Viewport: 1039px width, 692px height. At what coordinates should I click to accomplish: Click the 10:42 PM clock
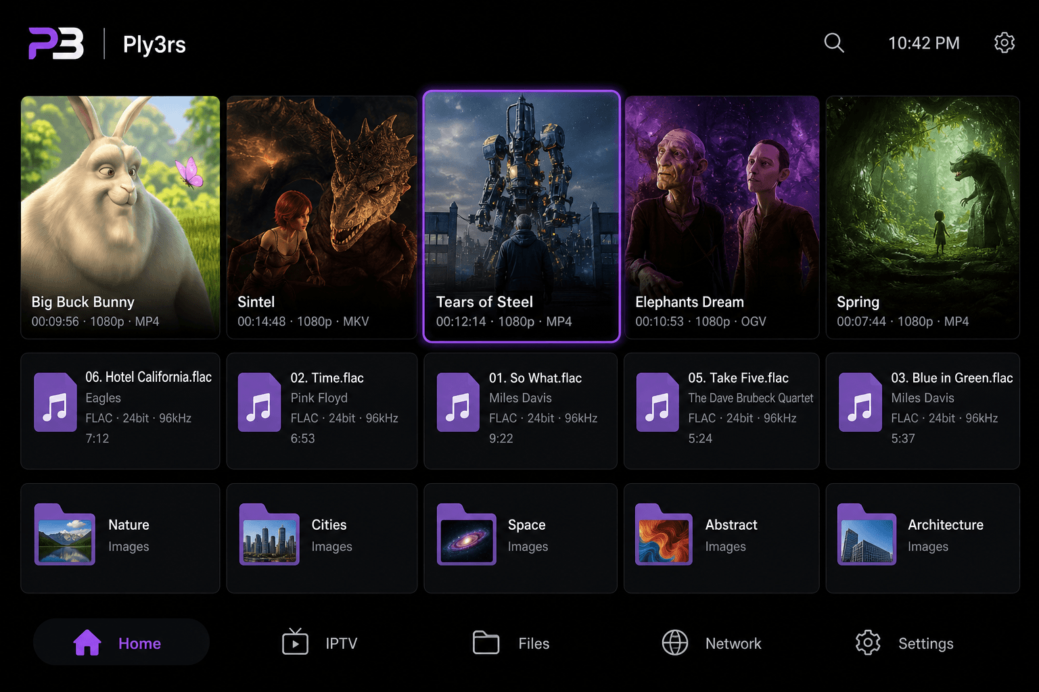point(923,43)
